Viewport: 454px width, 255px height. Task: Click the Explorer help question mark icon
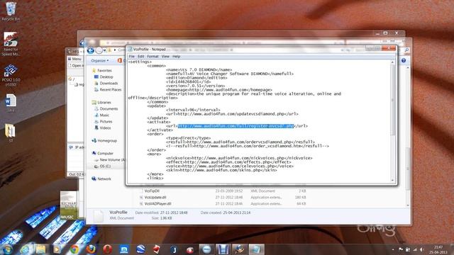click(404, 60)
